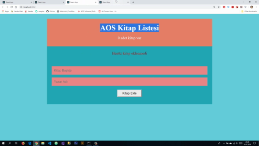Show hidden system tray icons
The height and width of the screenshot is (146, 259).
click(x=224, y=143)
